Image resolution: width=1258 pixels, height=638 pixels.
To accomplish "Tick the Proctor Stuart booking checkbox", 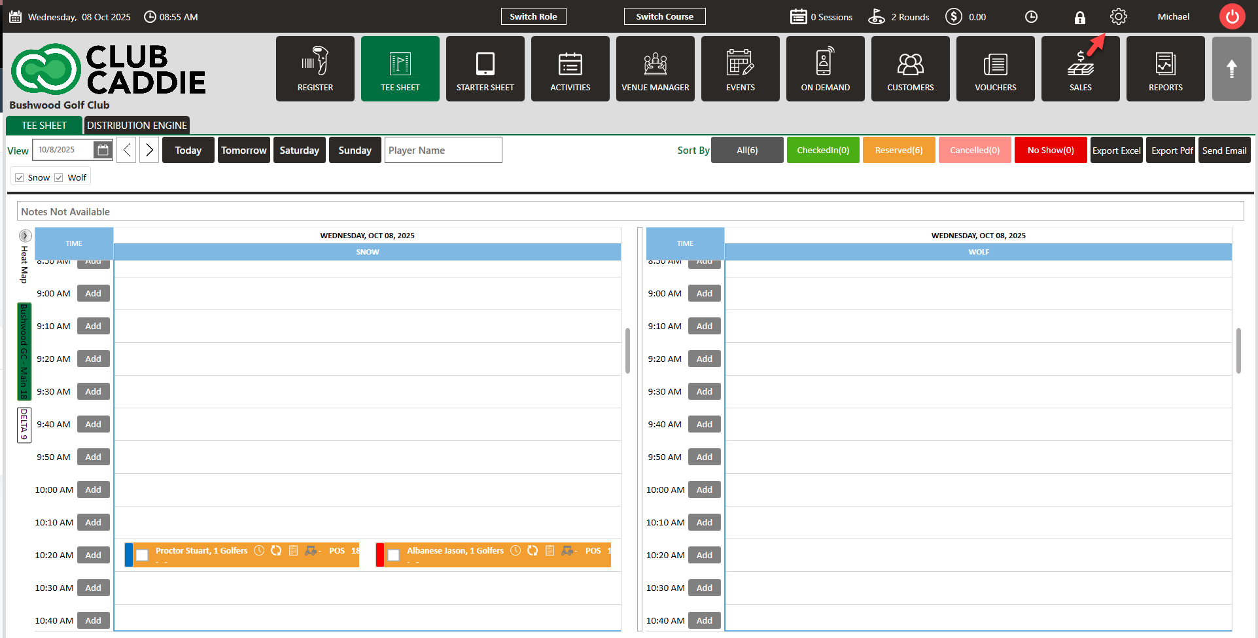I will (x=142, y=556).
